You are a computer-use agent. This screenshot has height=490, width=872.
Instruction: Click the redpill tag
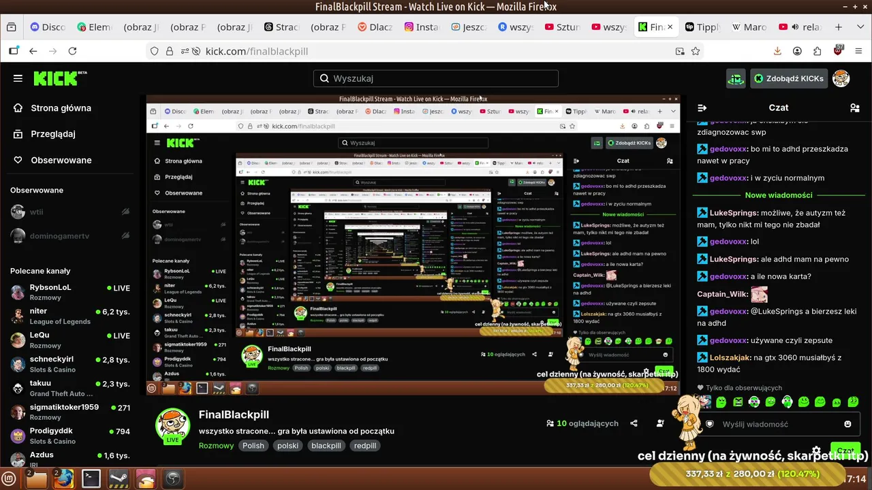(x=366, y=446)
